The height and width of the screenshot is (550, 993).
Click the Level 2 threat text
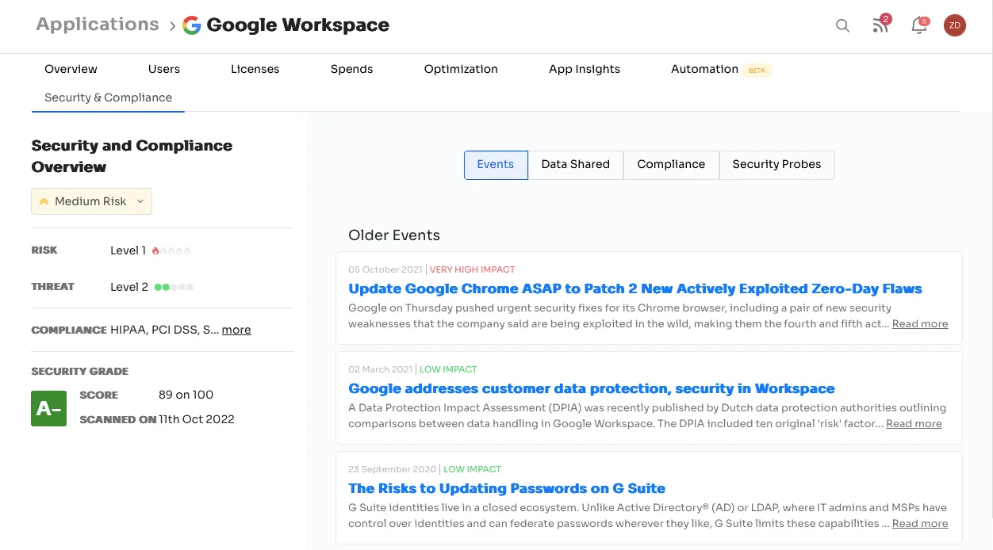pos(129,287)
